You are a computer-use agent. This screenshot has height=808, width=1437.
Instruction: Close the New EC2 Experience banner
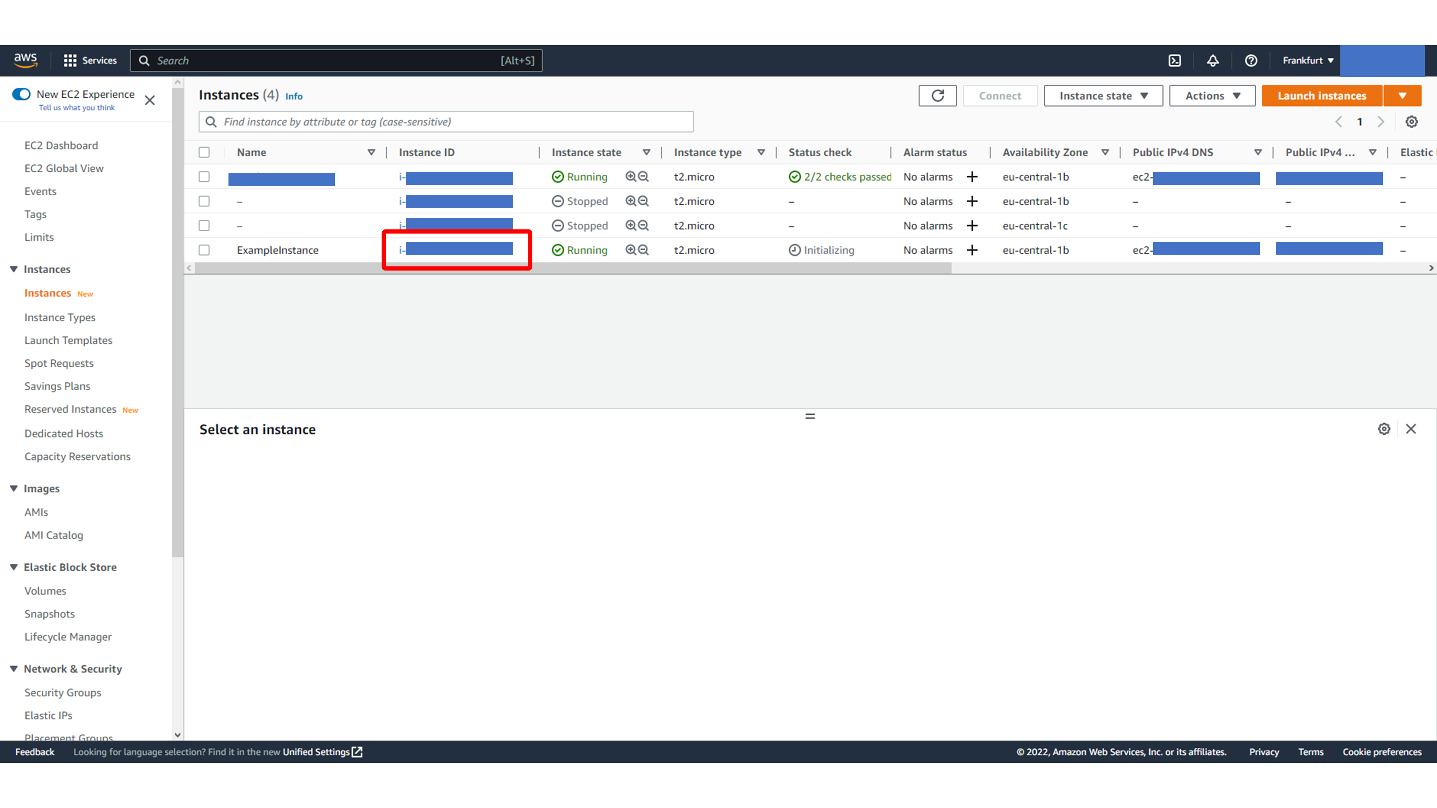click(149, 101)
